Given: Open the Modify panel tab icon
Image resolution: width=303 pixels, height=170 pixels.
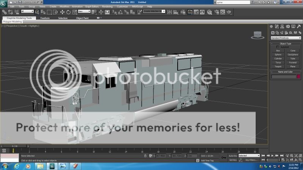Looking at the screenshot, I should tap(277, 26).
